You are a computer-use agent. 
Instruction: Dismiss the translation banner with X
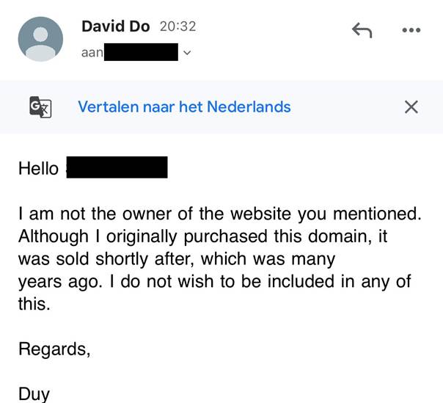pyautogui.click(x=411, y=107)
